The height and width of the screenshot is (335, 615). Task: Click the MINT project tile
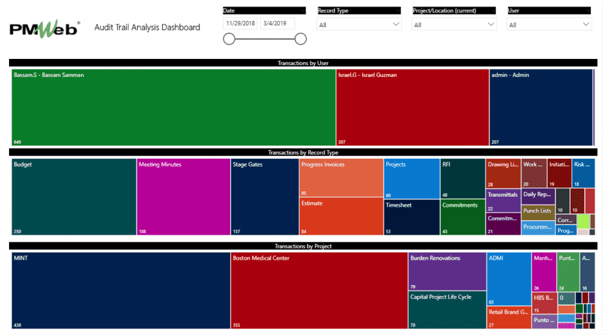tap(121, 290)
